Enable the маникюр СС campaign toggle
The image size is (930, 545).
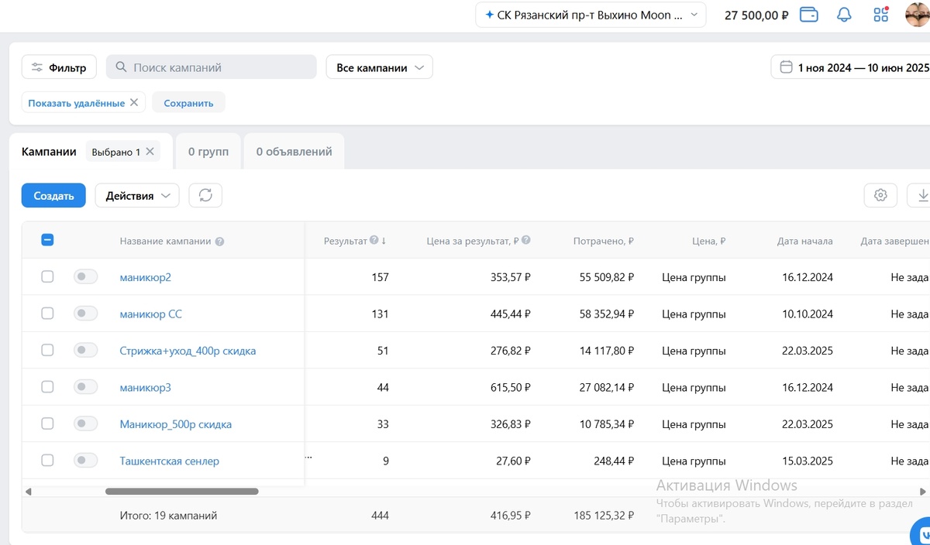85,314
